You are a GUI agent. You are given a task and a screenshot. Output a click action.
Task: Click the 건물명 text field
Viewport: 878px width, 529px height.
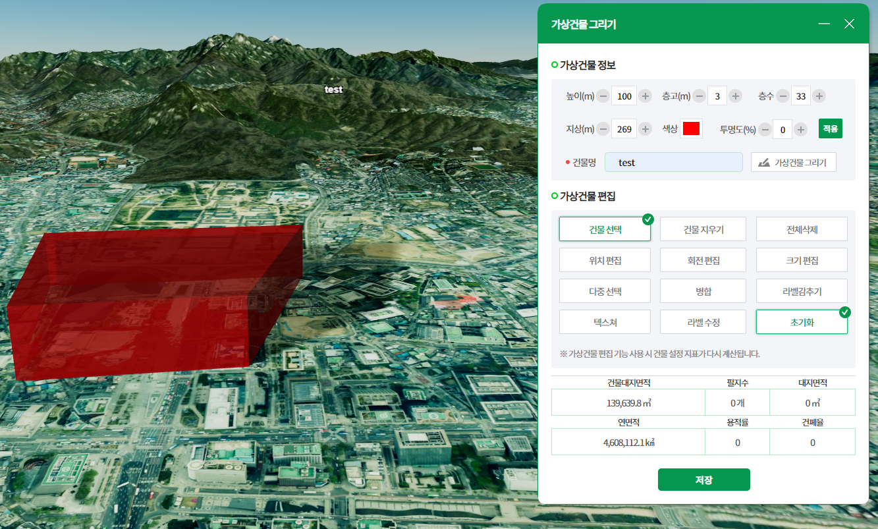(674, 162)
